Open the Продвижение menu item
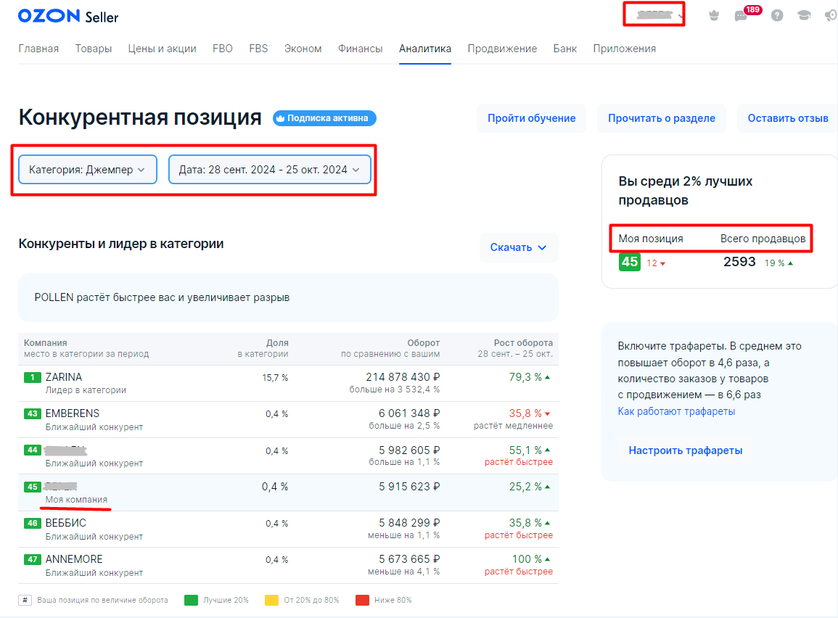The height and width of the screenshot is (618, 838). (x=502, y=49)
